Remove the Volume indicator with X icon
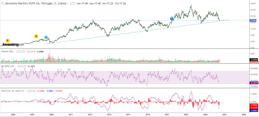This screenshot has width=259, height=117. [24, 52]
